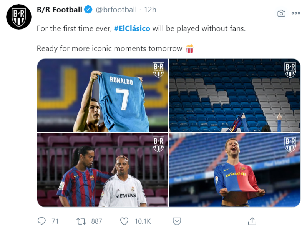Screen dimensions: 307x233
Task: Open the photo with the Siemens white jersey
Action: pyautogui.click(x=103, y=170)
